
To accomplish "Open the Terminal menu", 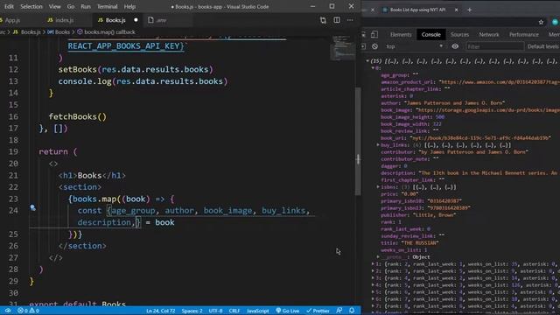I will click(107, 6).
